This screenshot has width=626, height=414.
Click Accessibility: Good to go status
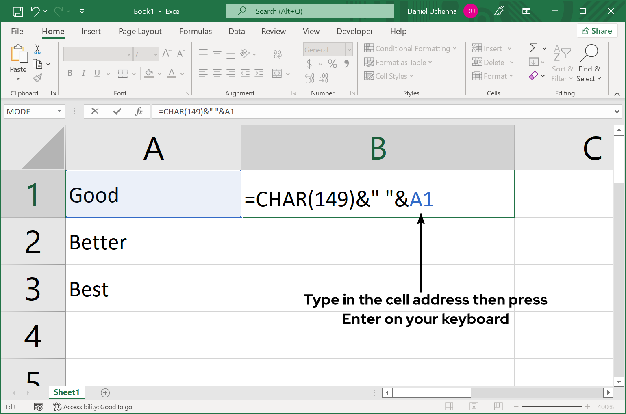click(x=93, y=407)
